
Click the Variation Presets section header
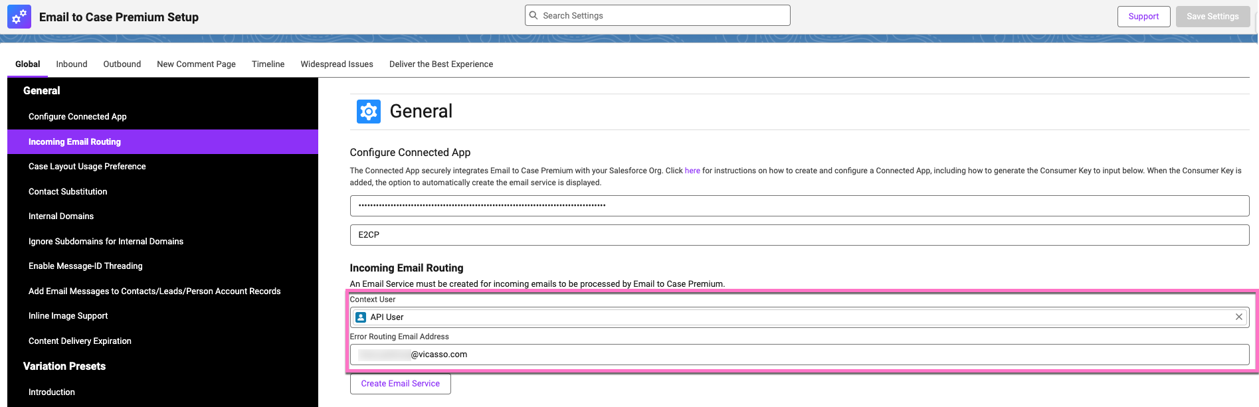tap(64, 366)
